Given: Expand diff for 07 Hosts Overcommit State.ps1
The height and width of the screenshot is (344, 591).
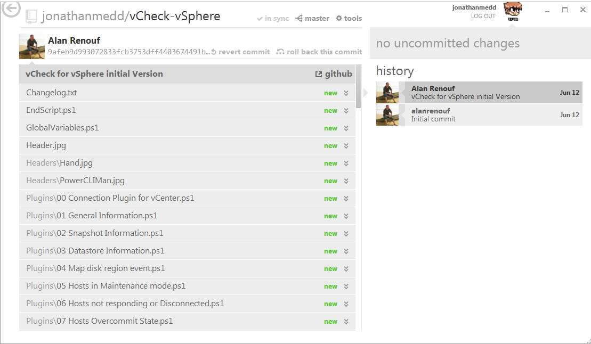Looking at the screenshot, I should coord(346,322).
